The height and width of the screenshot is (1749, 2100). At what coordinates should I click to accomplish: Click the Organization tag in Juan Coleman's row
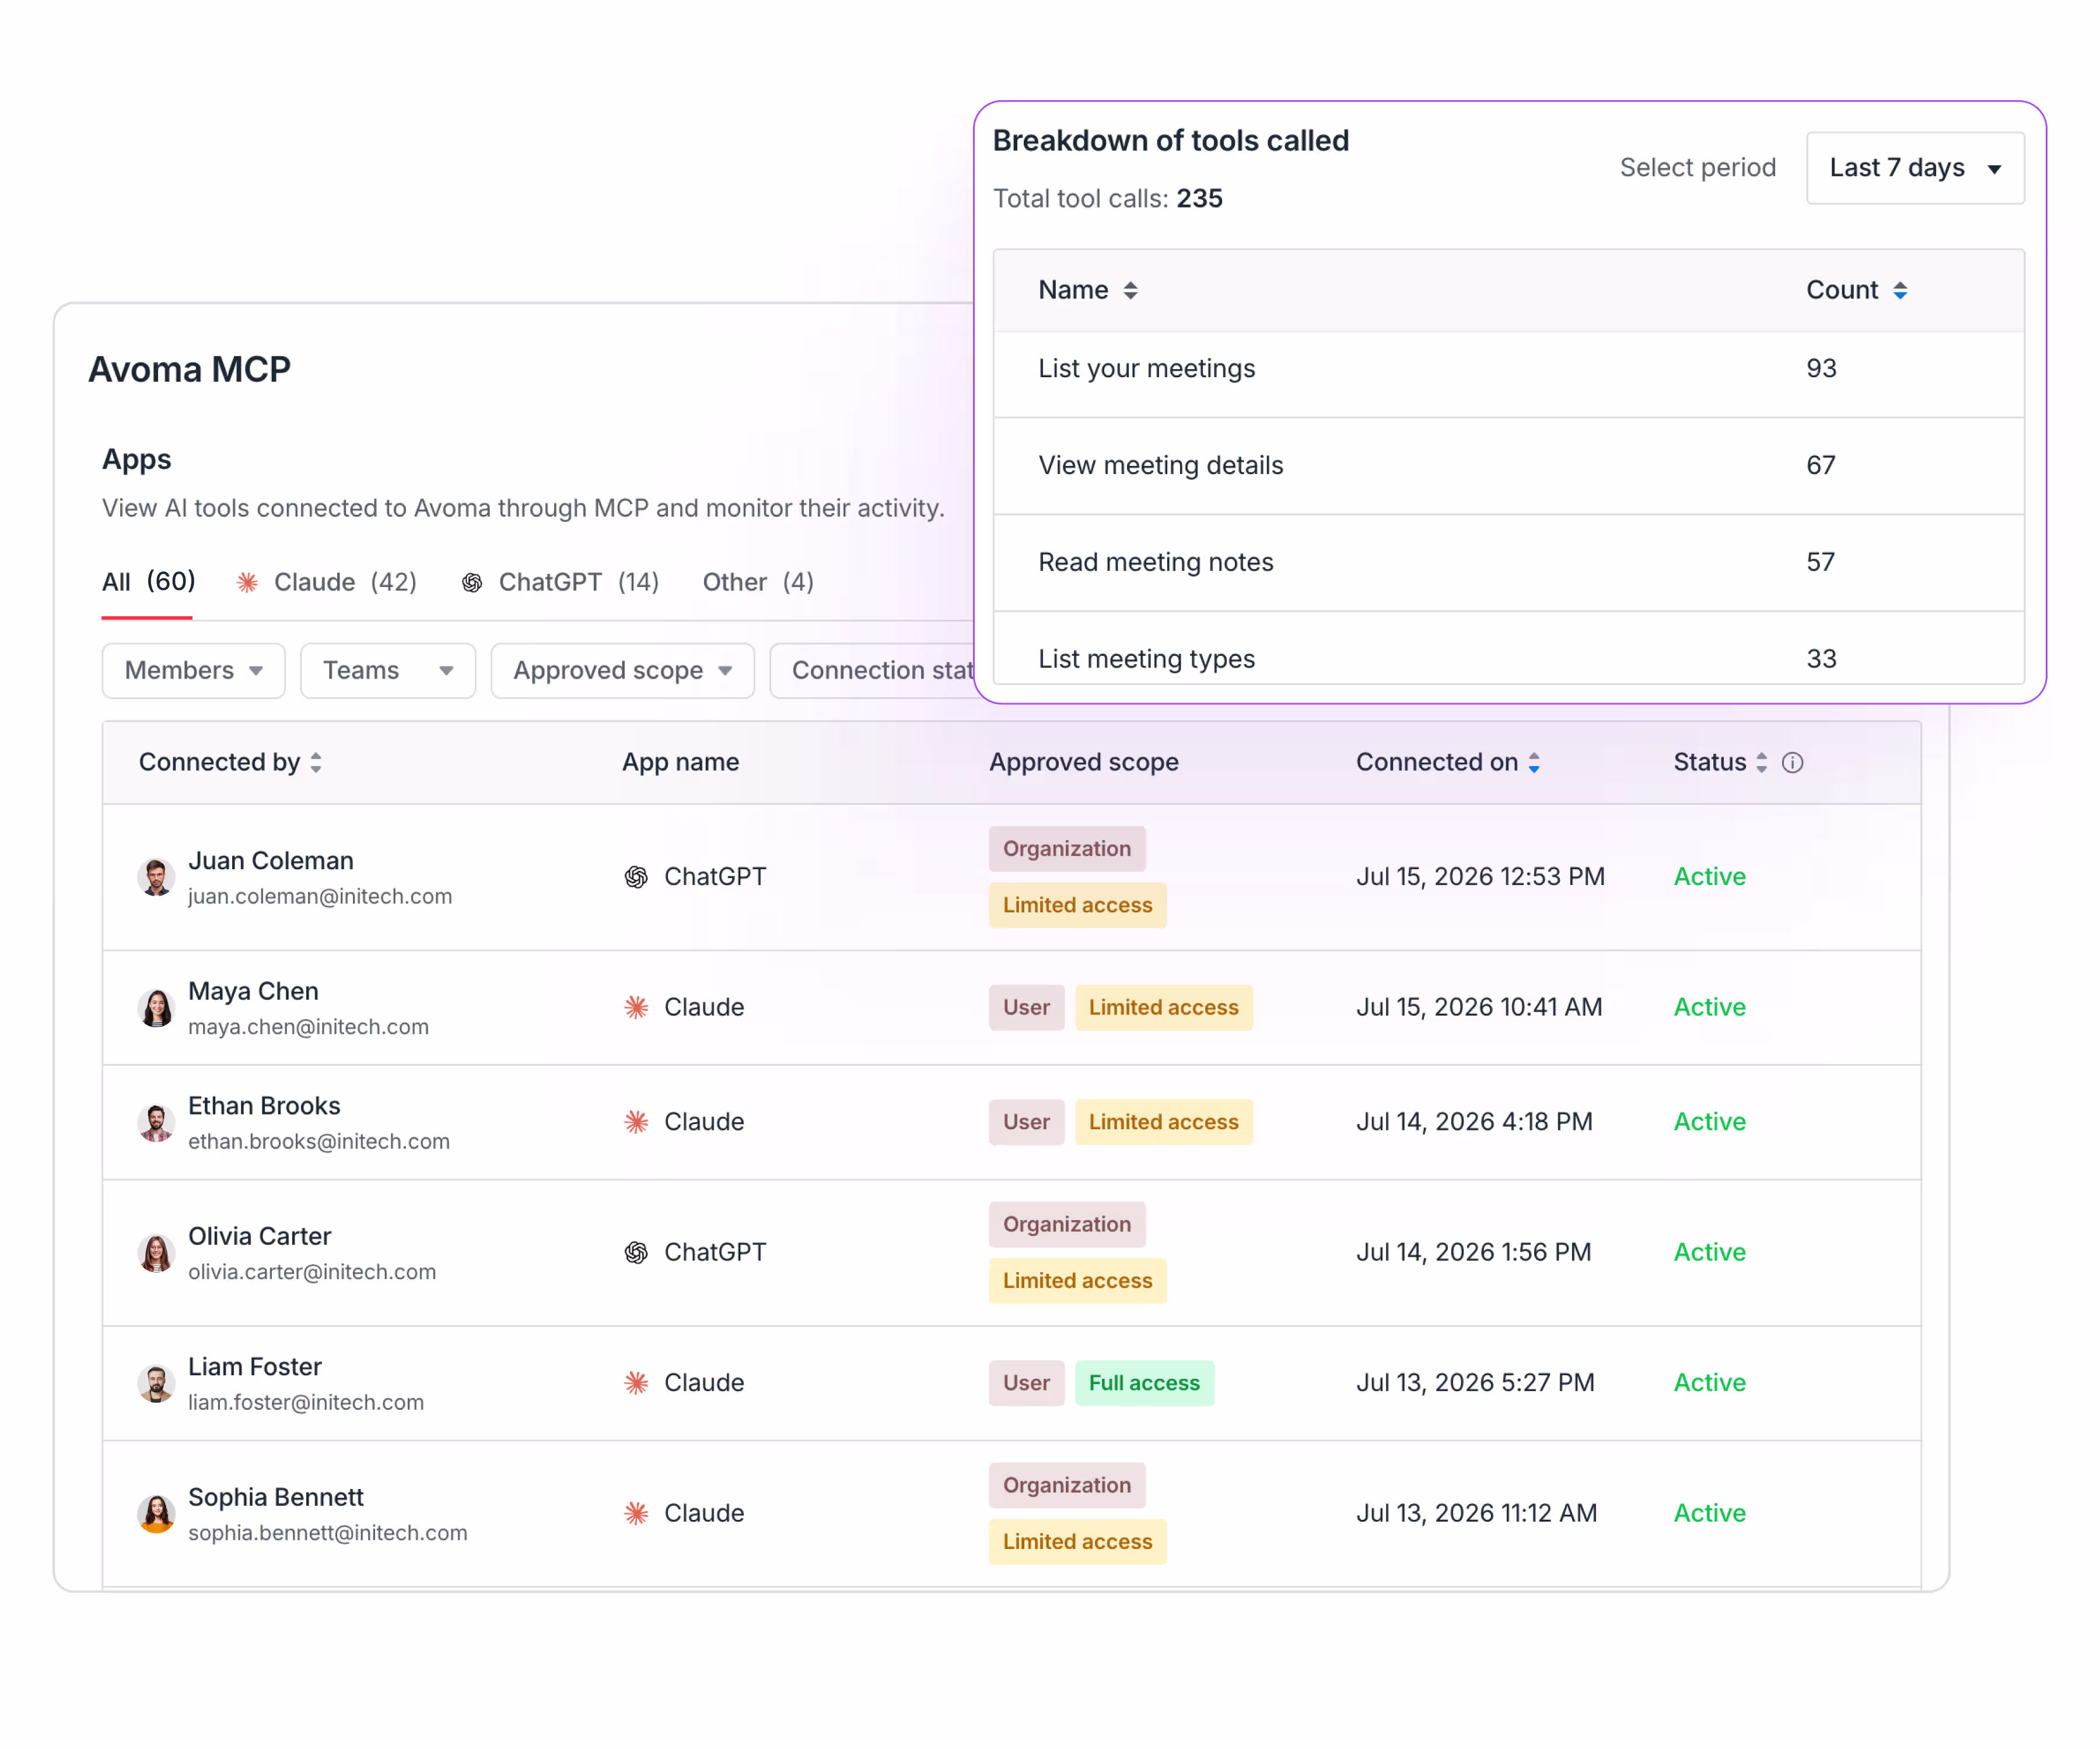(1067, 848)
